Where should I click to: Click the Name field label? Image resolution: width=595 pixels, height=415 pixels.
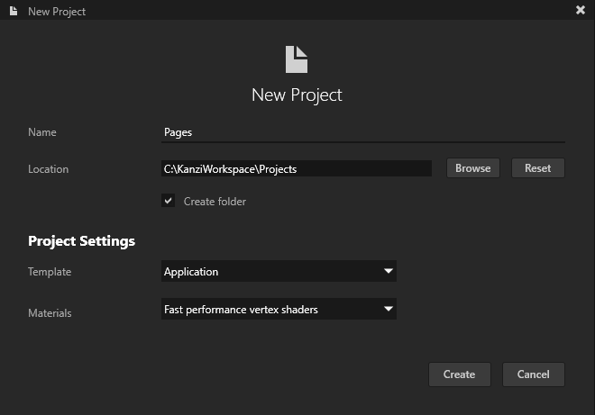point(42,132)
